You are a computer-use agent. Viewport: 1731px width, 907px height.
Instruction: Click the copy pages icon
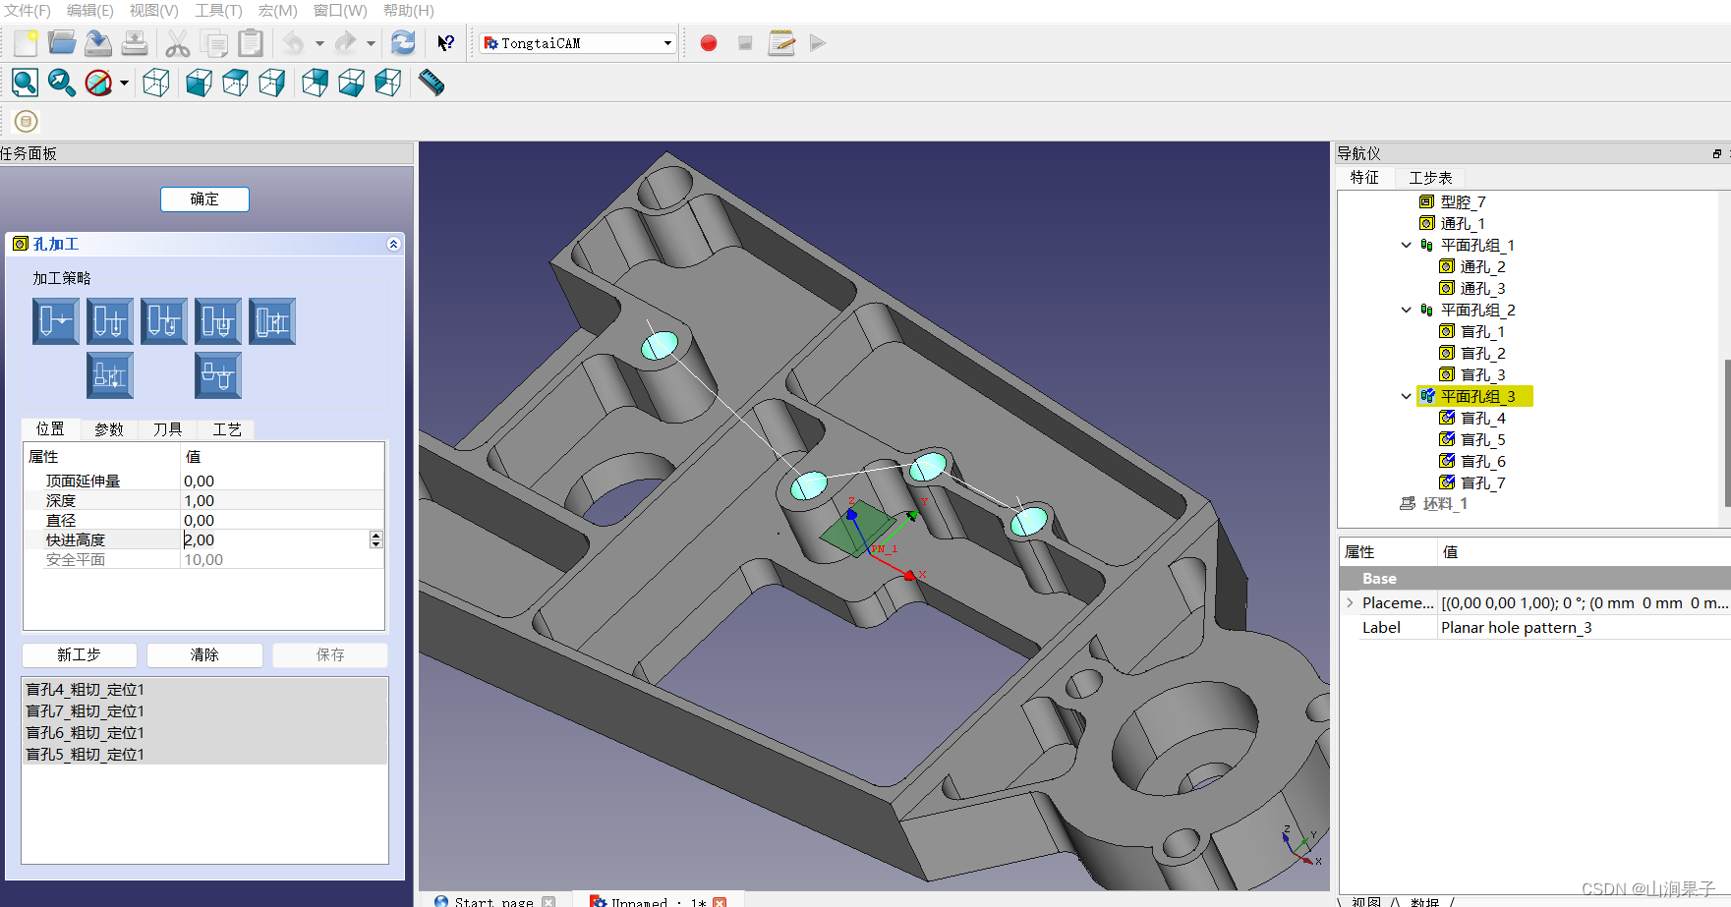pyautogui.click(x=214, y=43)
